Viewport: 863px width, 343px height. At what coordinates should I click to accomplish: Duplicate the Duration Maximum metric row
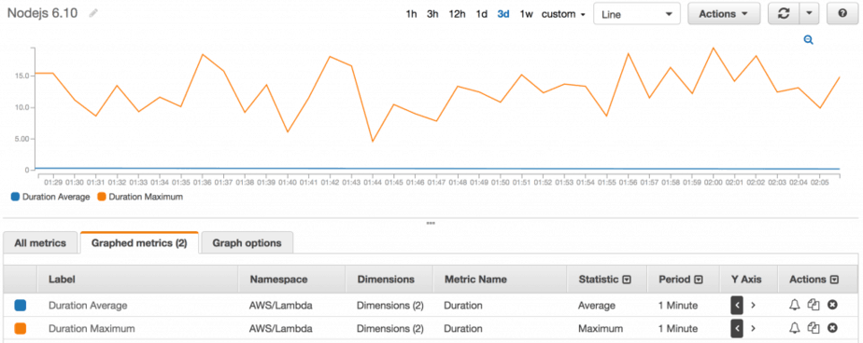(x=813, y=328)
